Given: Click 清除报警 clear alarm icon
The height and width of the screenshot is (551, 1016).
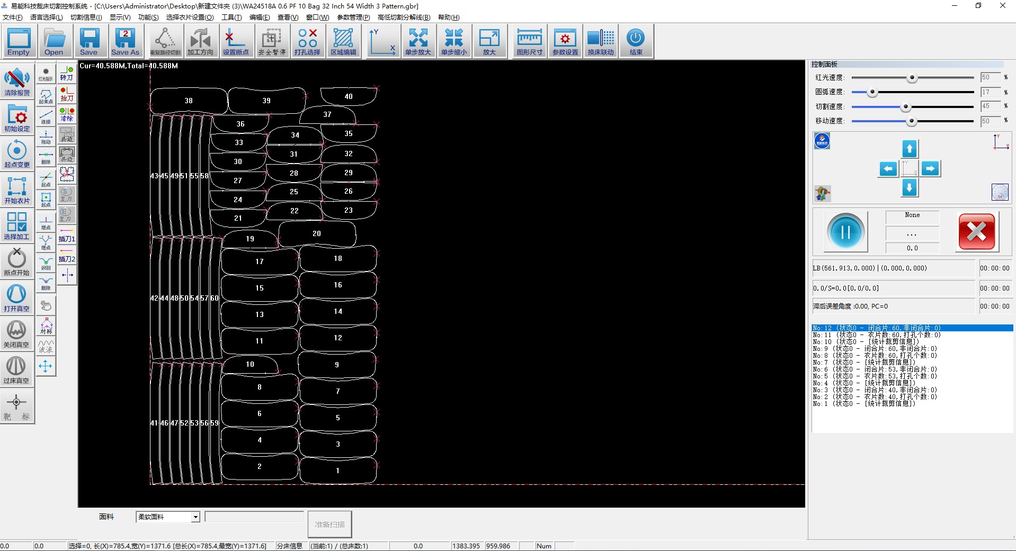Looking at the screenshot, I should (17, 82).
